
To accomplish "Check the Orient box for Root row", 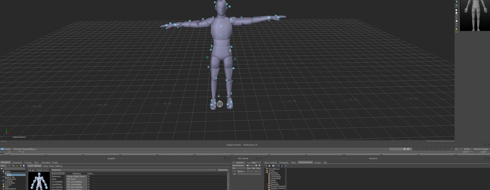I will (89, 179).
